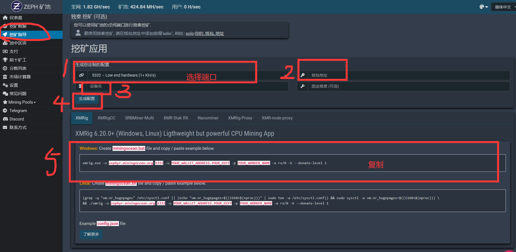View 前十矿工 via the trophy icon

point(5,60)
